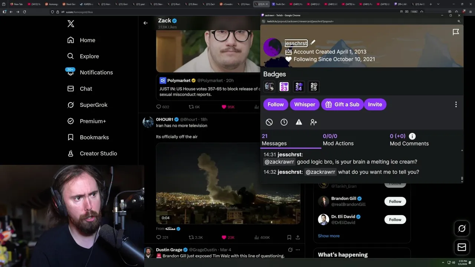View analytics icon showing 406K
The height and width of the screenshot is (267, 475).
(x=256, y=237)
